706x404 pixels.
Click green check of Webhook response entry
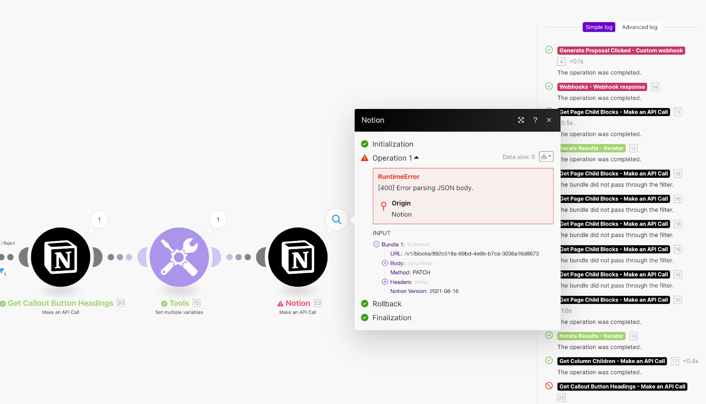(549, 86)
